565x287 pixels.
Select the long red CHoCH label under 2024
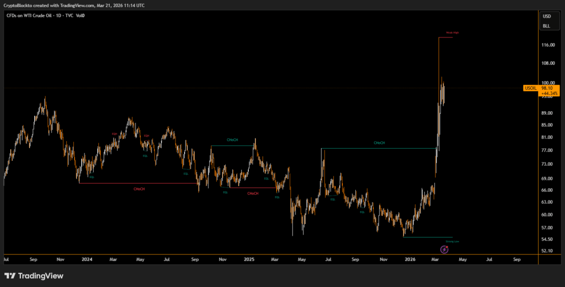click(139, 189)
